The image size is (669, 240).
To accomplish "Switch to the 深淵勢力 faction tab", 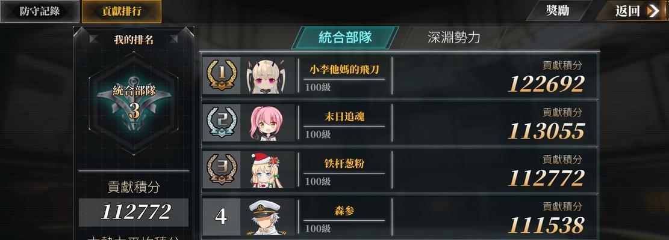I will (453, 37).
